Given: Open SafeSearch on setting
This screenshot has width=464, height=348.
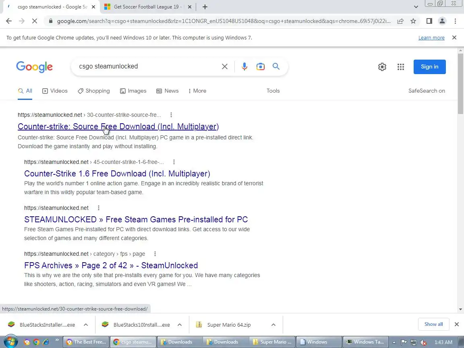Looking at the screenshot, I should tap(427, 91).
